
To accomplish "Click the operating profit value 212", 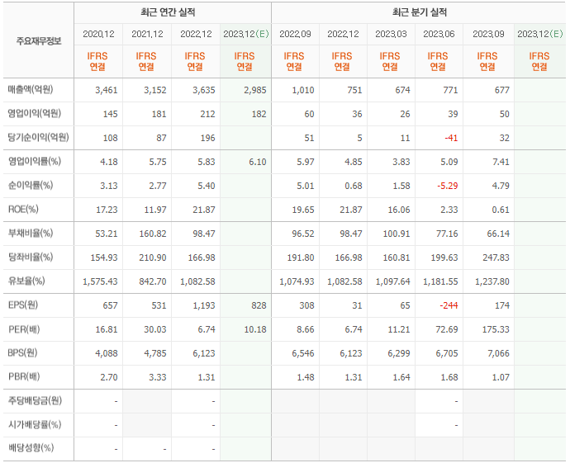I will (x=207, y=114).
